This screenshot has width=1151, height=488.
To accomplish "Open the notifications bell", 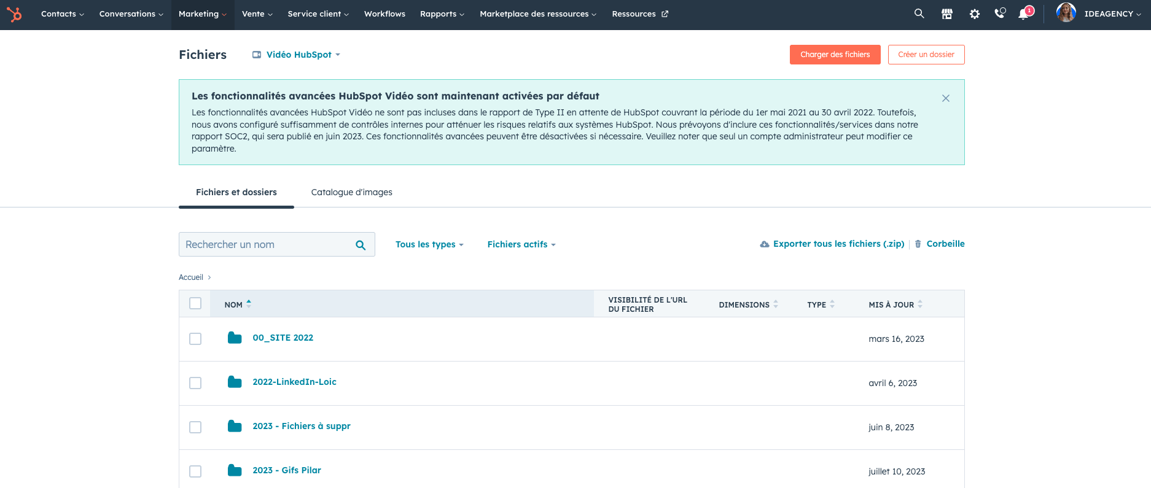I will (x=1024, y=14).
